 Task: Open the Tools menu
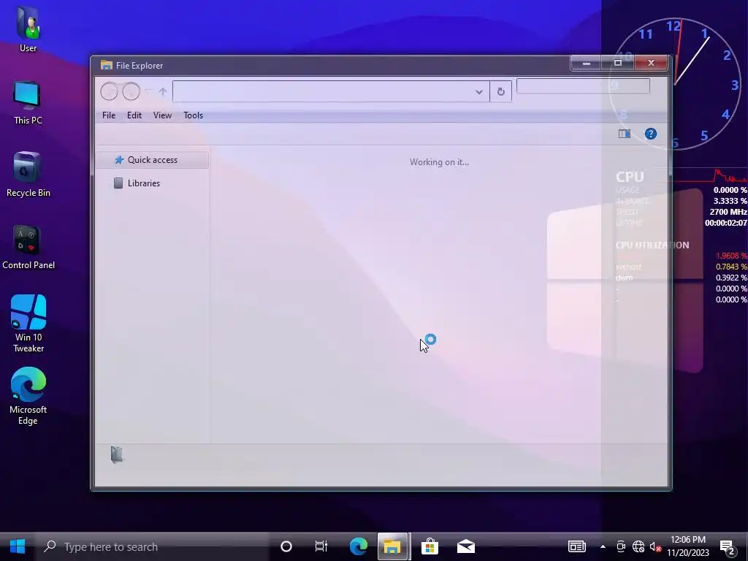pos(193,115)
